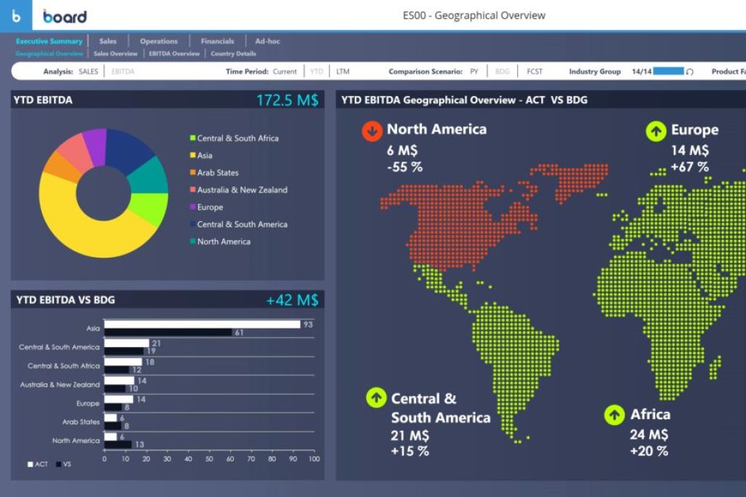Click the Central & South America legend swatch
This screenshot has height=497, width=746.
pyautogui.click(x=192, y=224)
